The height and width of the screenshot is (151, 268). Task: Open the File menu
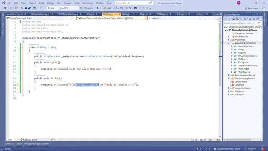(x=9, y=3)
